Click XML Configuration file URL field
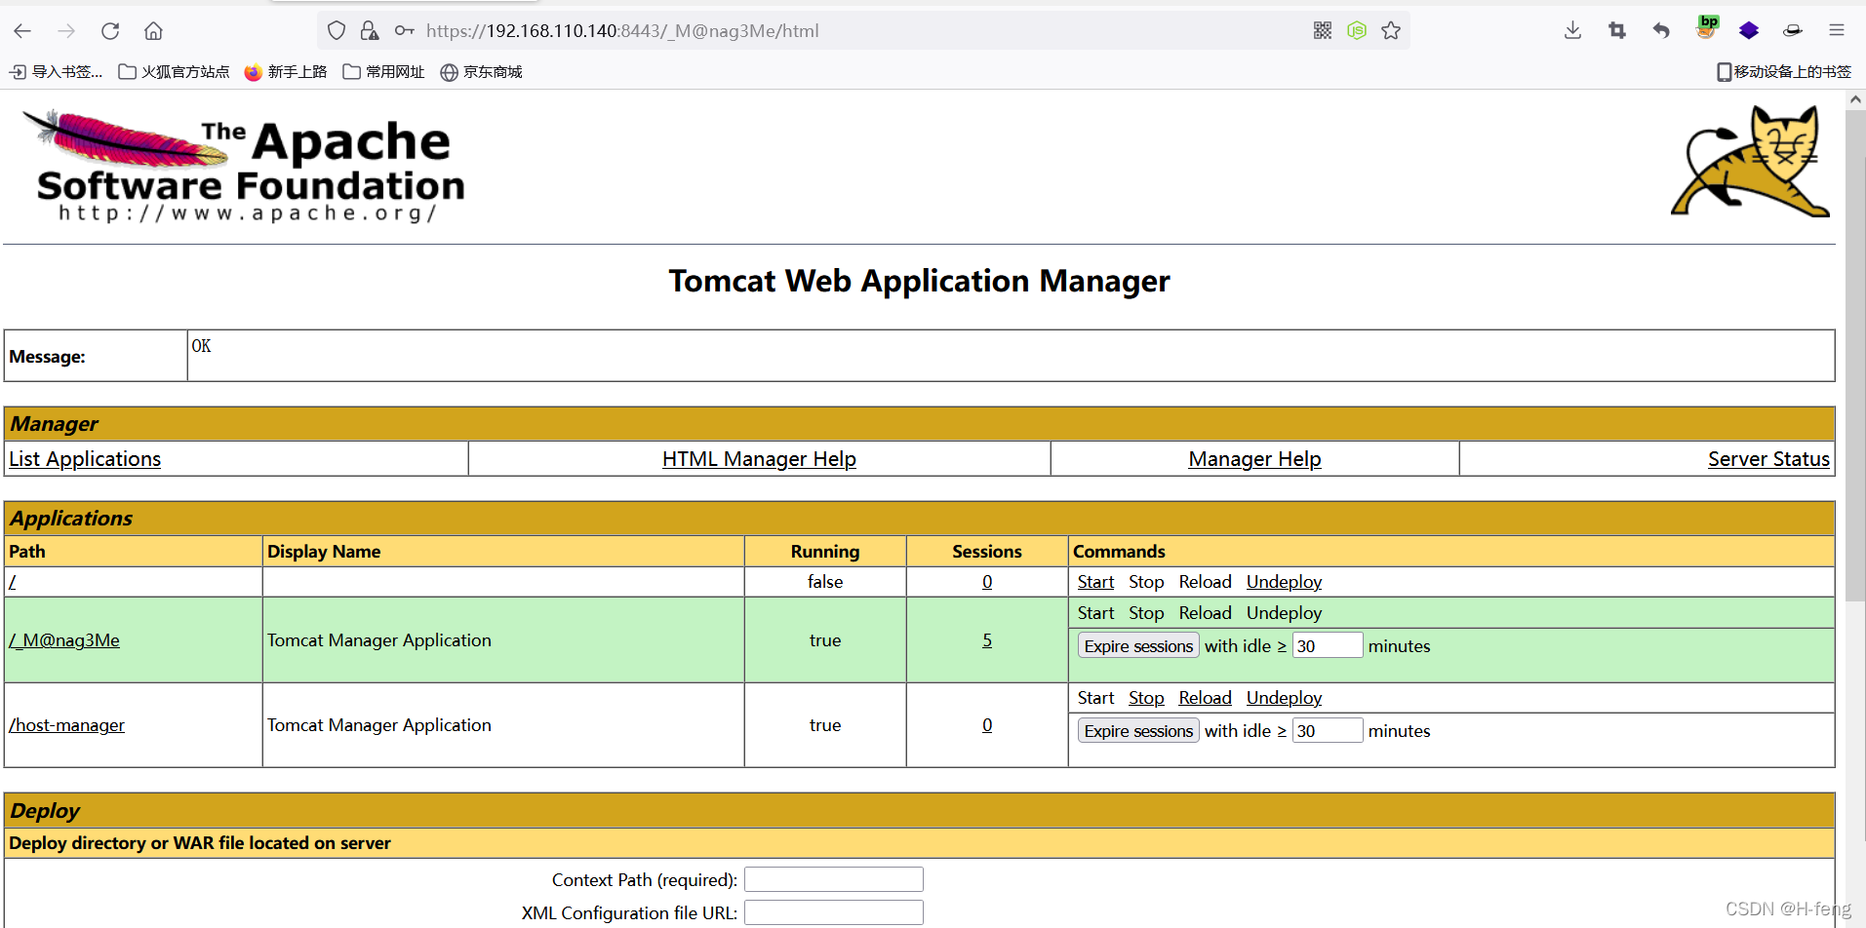 point(834,912)
